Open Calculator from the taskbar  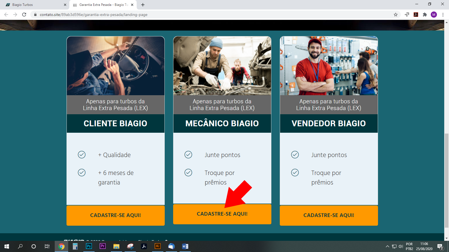[75, 246]
